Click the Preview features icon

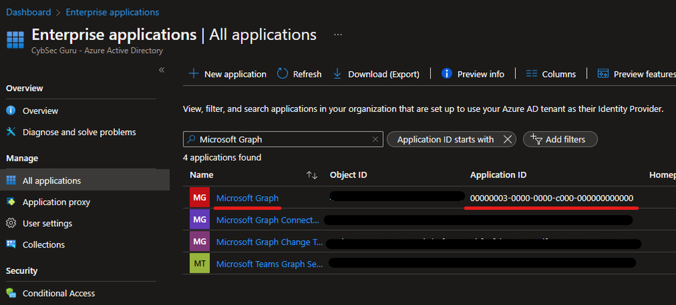click(603, 74)
